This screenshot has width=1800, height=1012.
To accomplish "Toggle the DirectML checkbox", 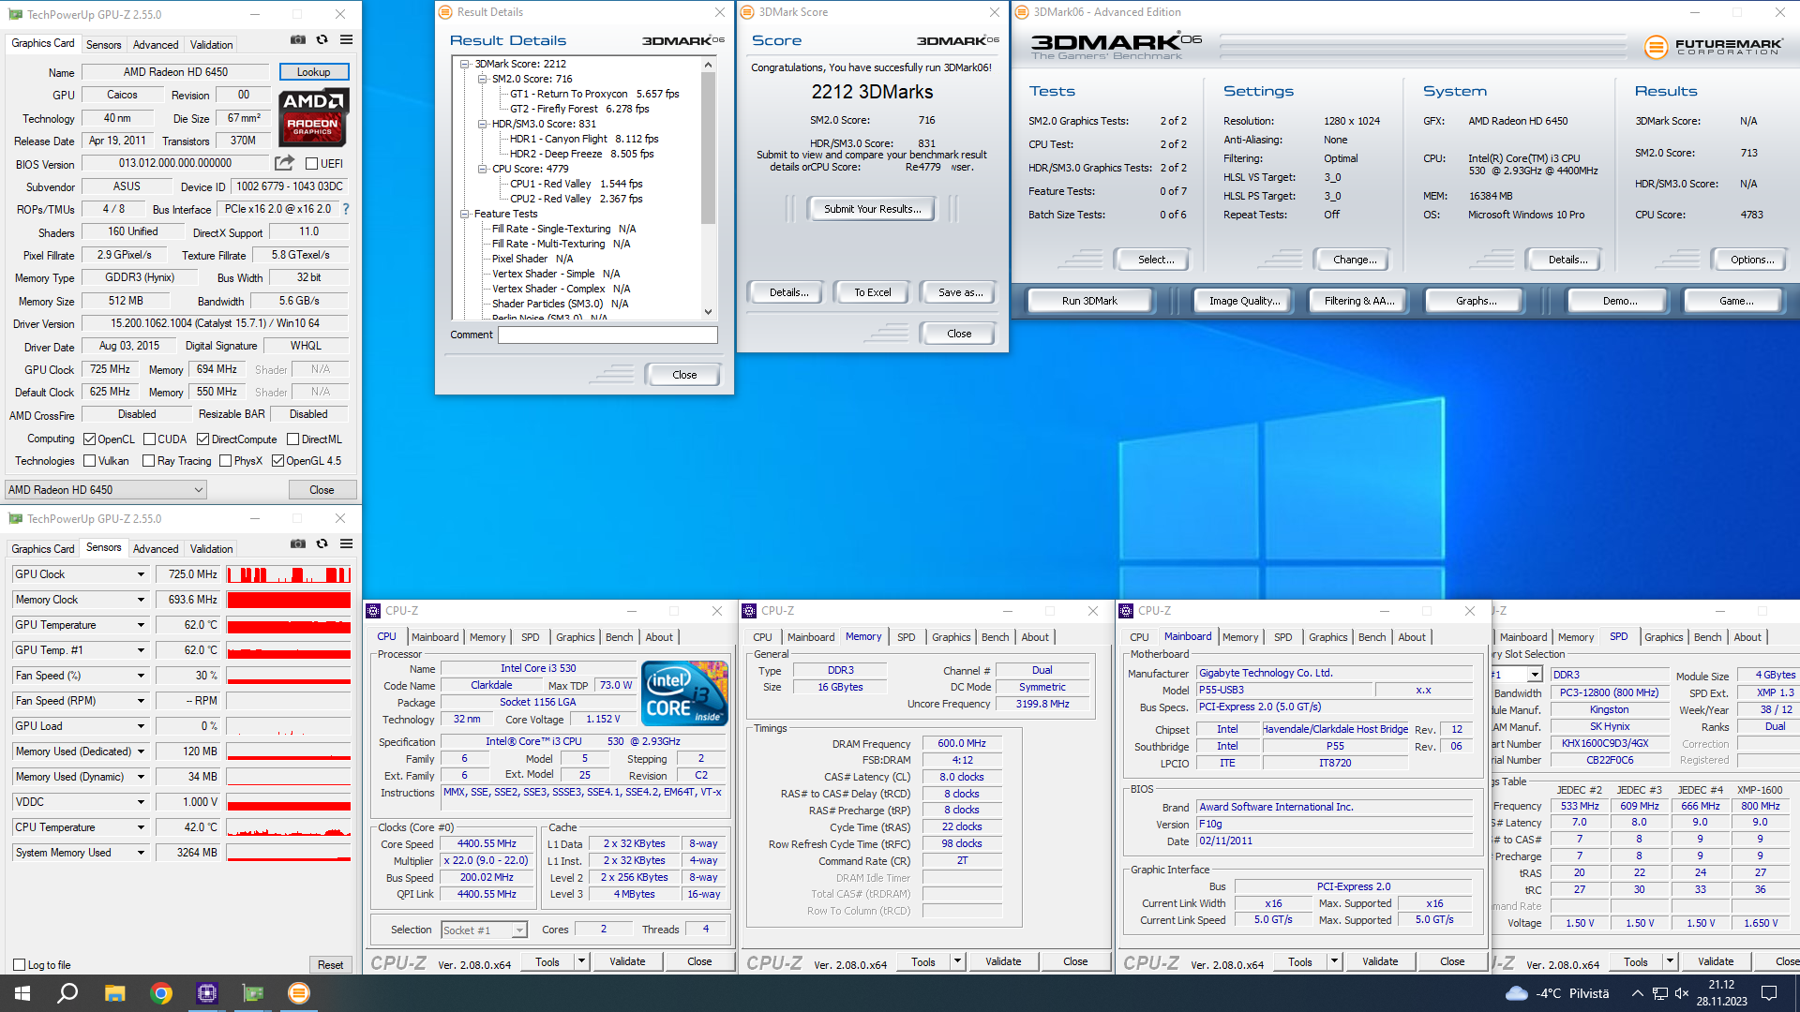I will point(292,439).
